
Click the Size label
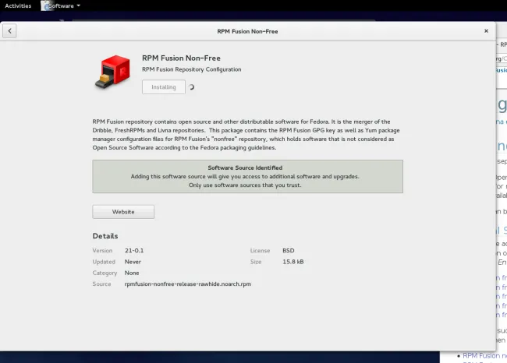256,262
